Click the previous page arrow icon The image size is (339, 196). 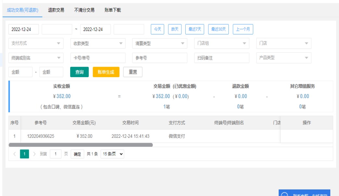(15, 154)
